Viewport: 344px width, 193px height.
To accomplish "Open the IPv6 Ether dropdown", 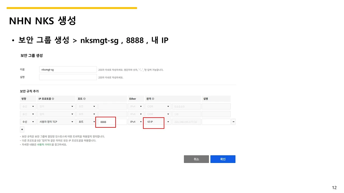I will coord(136,114).
